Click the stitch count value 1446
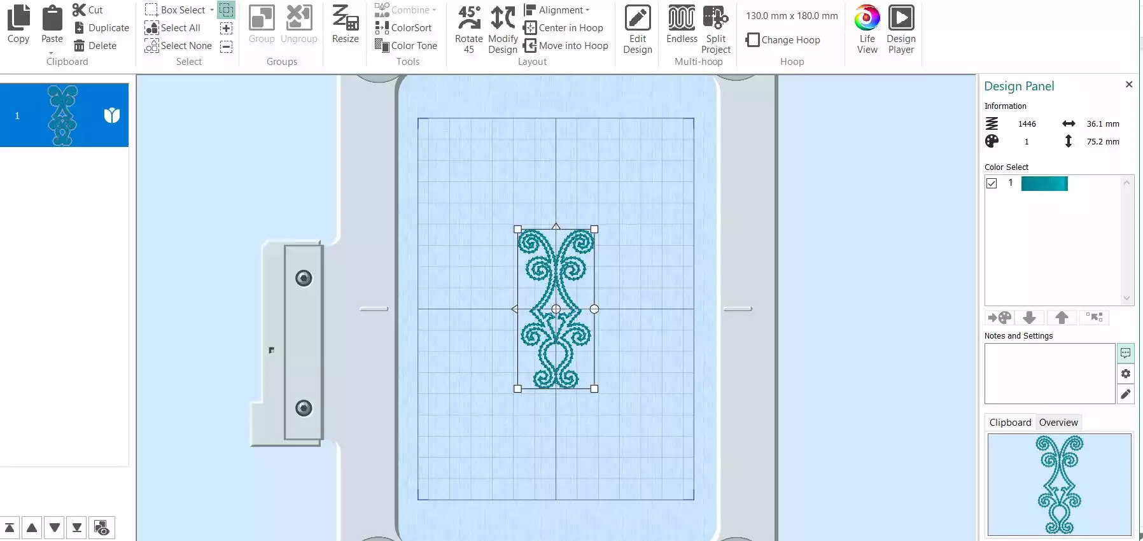 pos(1027,124)
